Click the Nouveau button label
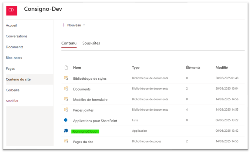 click(x=74, y=25)
